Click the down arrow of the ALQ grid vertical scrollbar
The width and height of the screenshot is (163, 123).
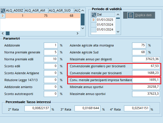click(83, 28)
